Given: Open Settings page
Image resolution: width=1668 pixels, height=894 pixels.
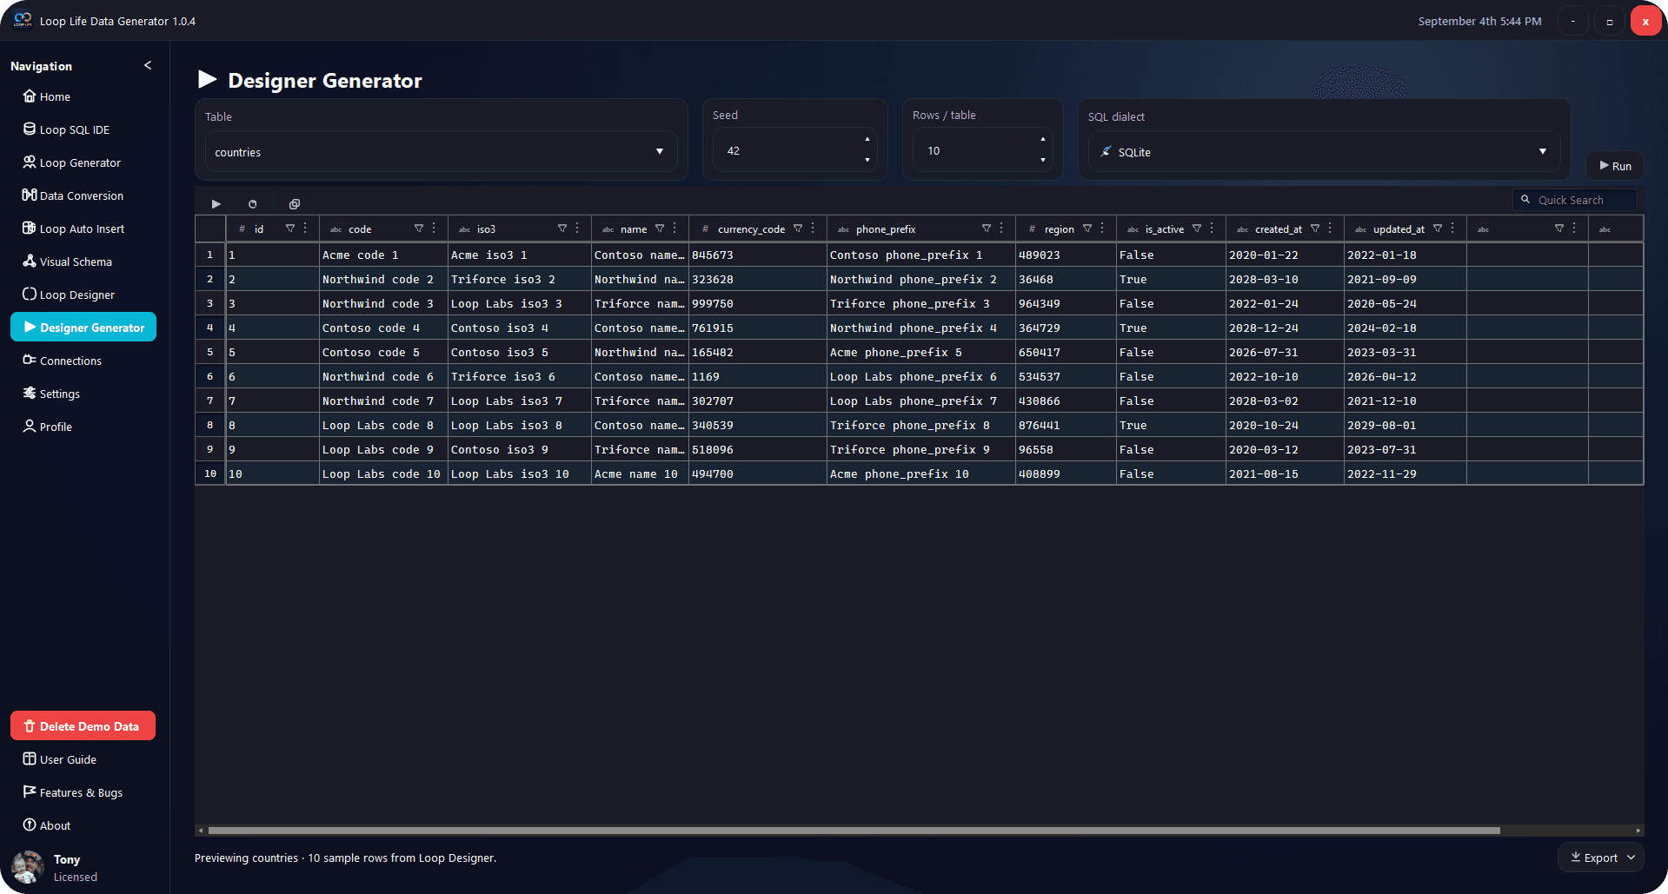Looking at the screenshot, I should 83,394.
